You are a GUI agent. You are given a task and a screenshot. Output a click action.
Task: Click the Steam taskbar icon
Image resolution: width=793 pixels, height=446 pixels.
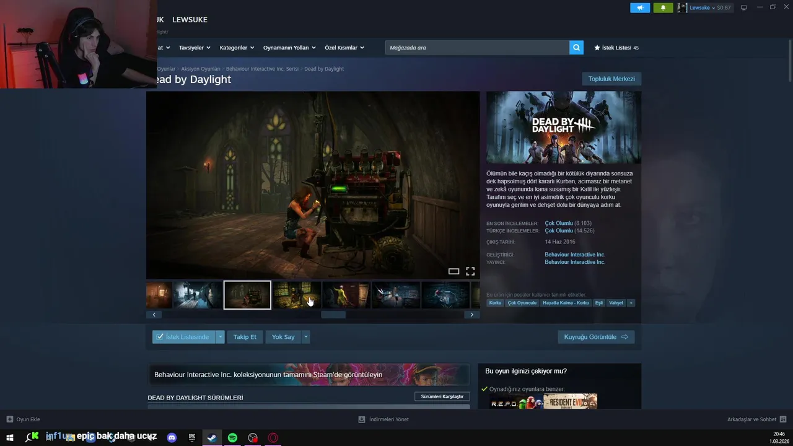pos(212,437)
